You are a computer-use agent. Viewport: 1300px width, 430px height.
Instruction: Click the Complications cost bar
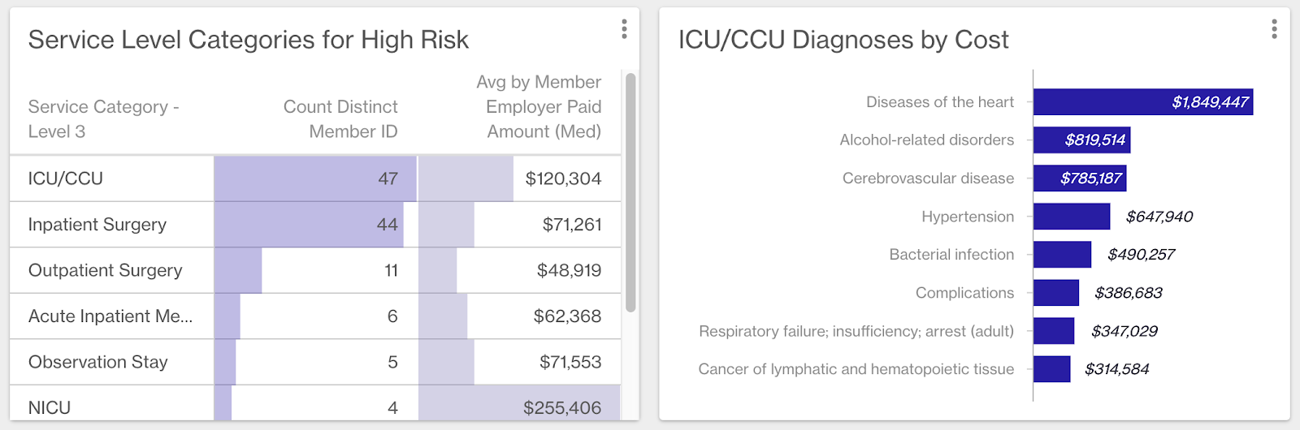coord(1055,293)
